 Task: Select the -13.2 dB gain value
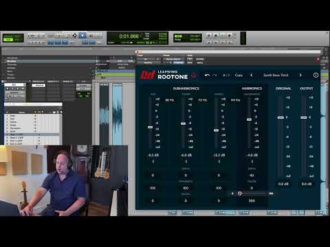coord(219,155)
